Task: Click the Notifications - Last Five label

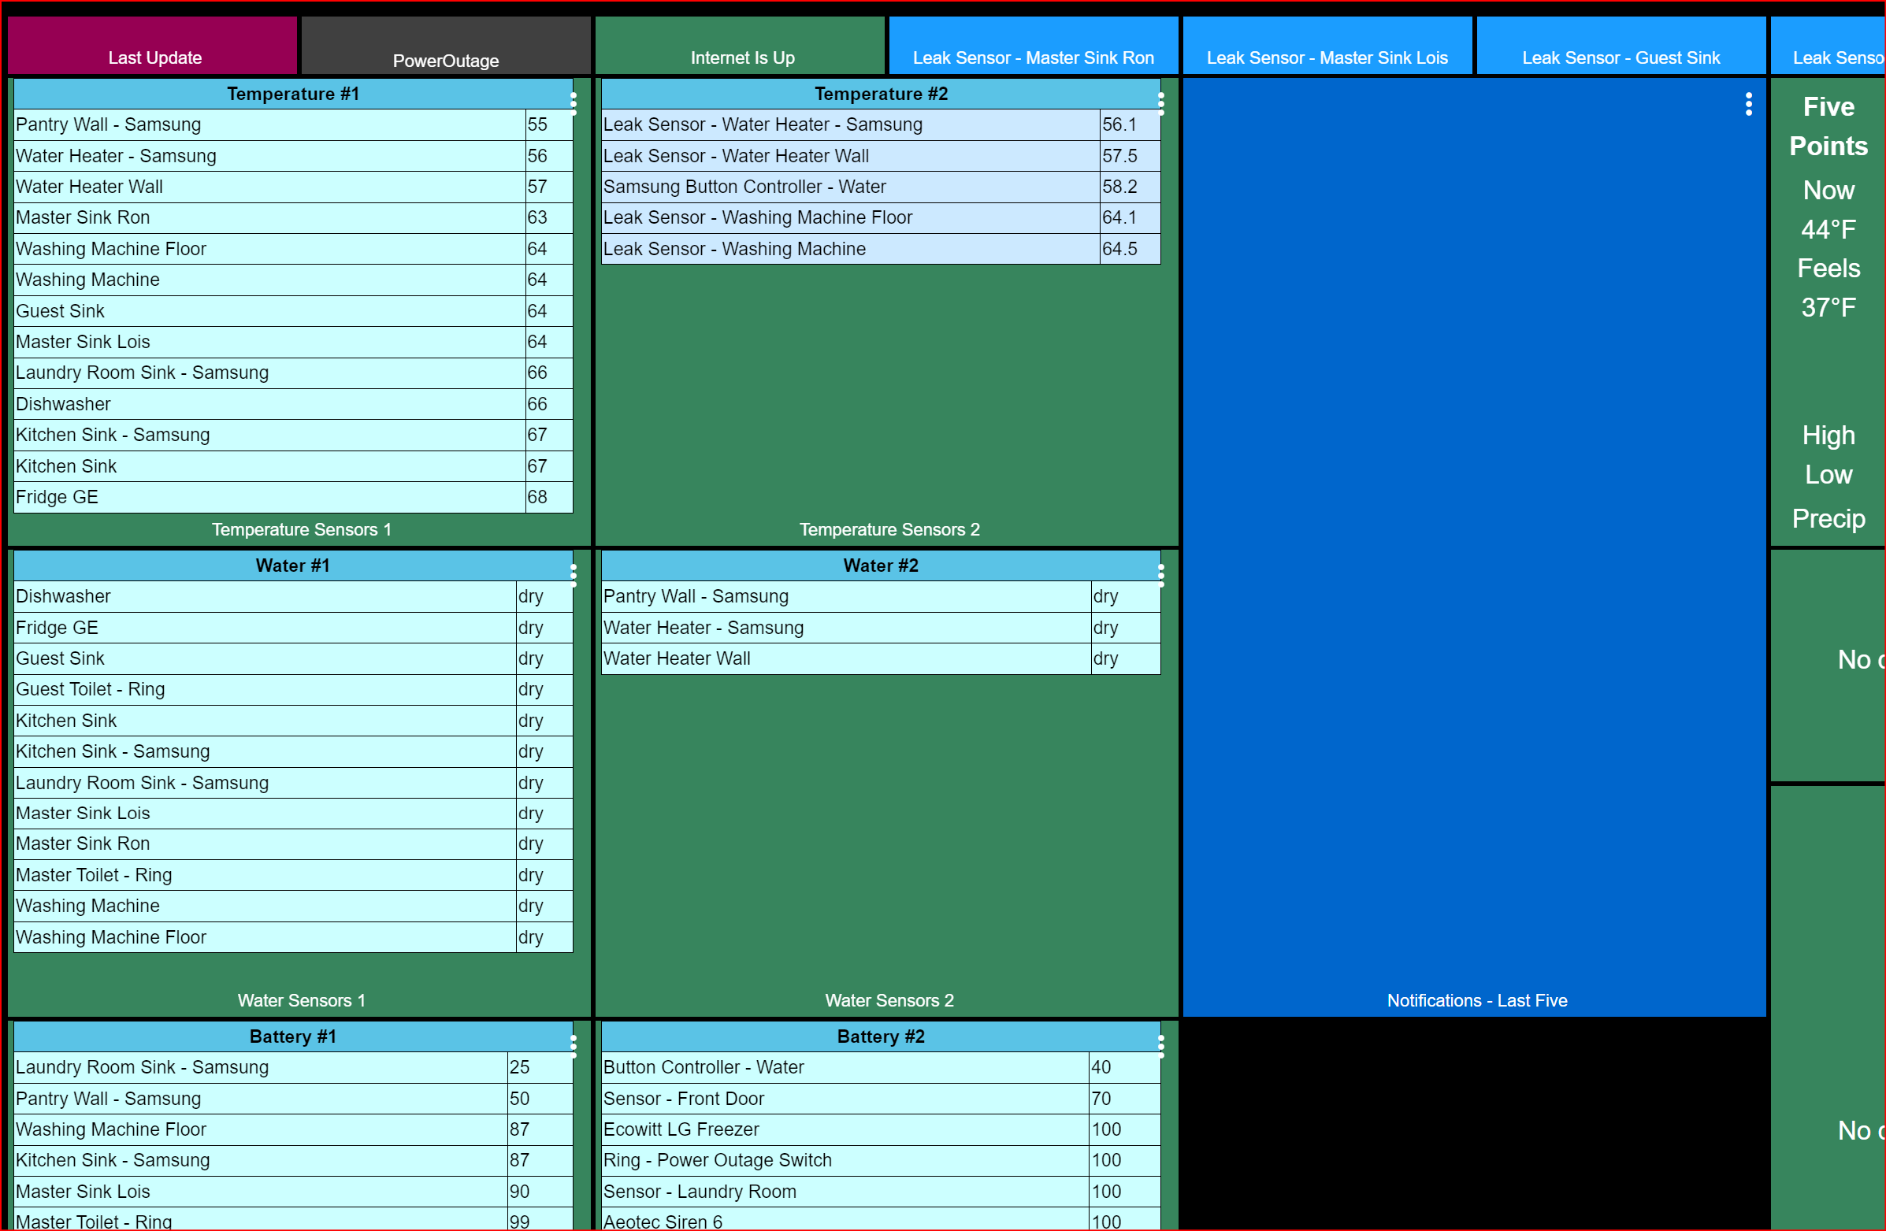Action: point(1477,1000)
